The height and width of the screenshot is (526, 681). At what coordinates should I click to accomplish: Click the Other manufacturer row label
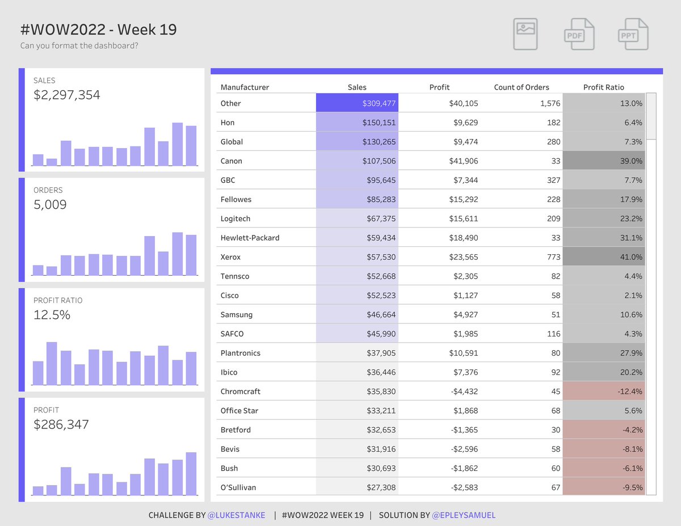230,103
